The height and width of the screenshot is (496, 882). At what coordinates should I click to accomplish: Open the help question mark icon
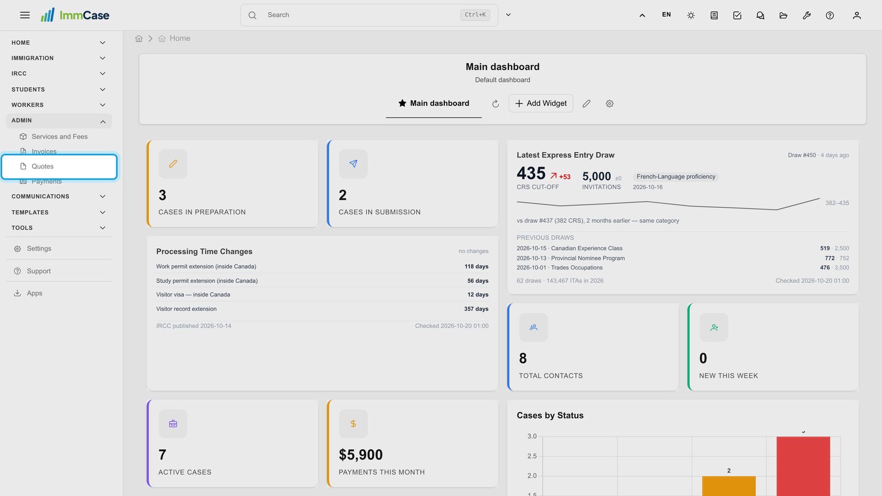point(830,15)
